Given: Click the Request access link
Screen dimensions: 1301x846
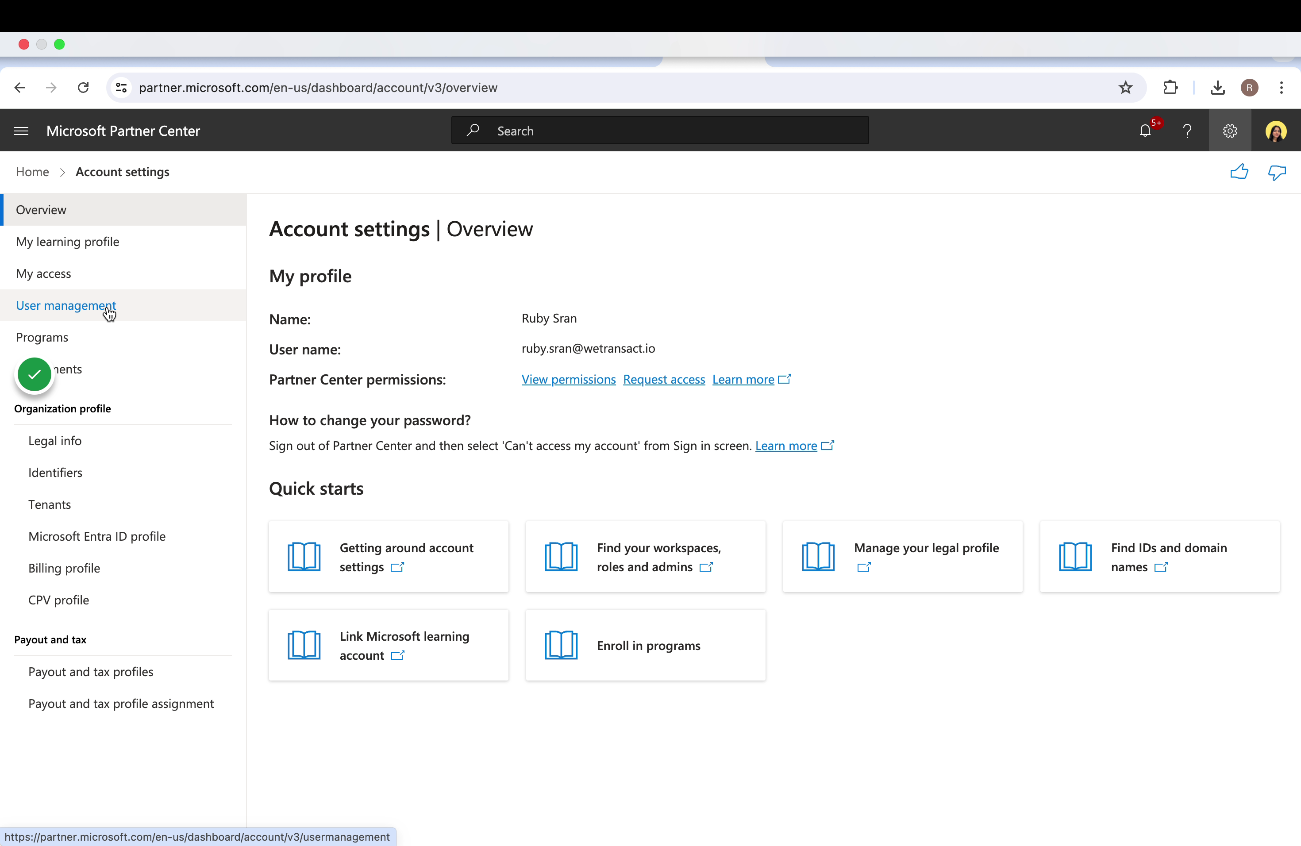Looking at the screenshot, I should (664, 379).
